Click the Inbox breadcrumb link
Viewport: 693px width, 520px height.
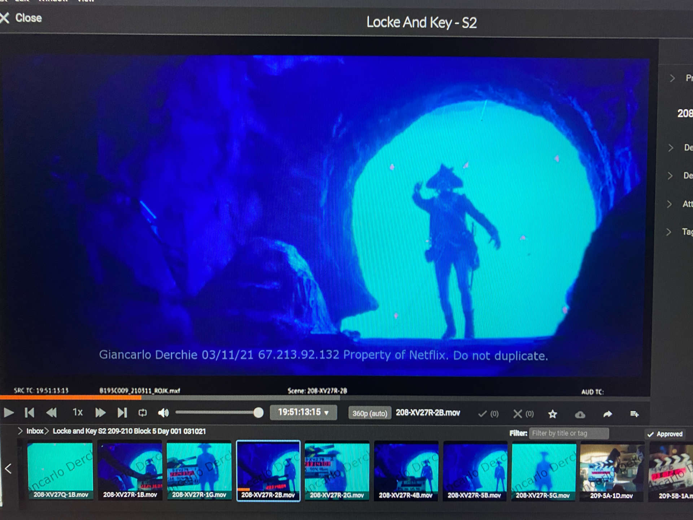coord(35,431)
